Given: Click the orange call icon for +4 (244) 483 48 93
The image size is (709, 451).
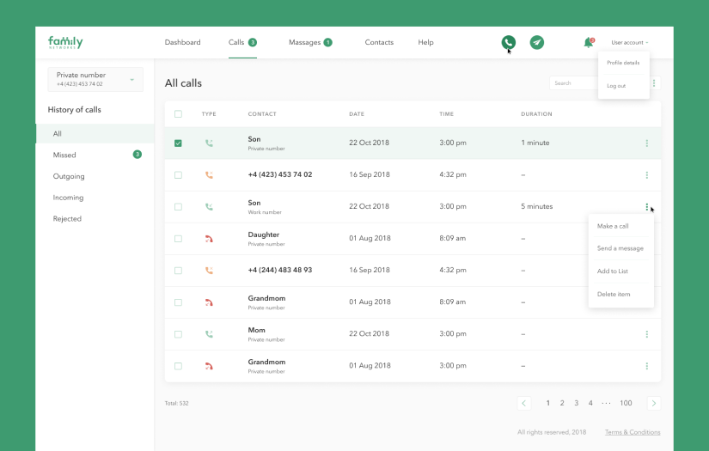Looking at the screenshot, I should click(209, 271).
